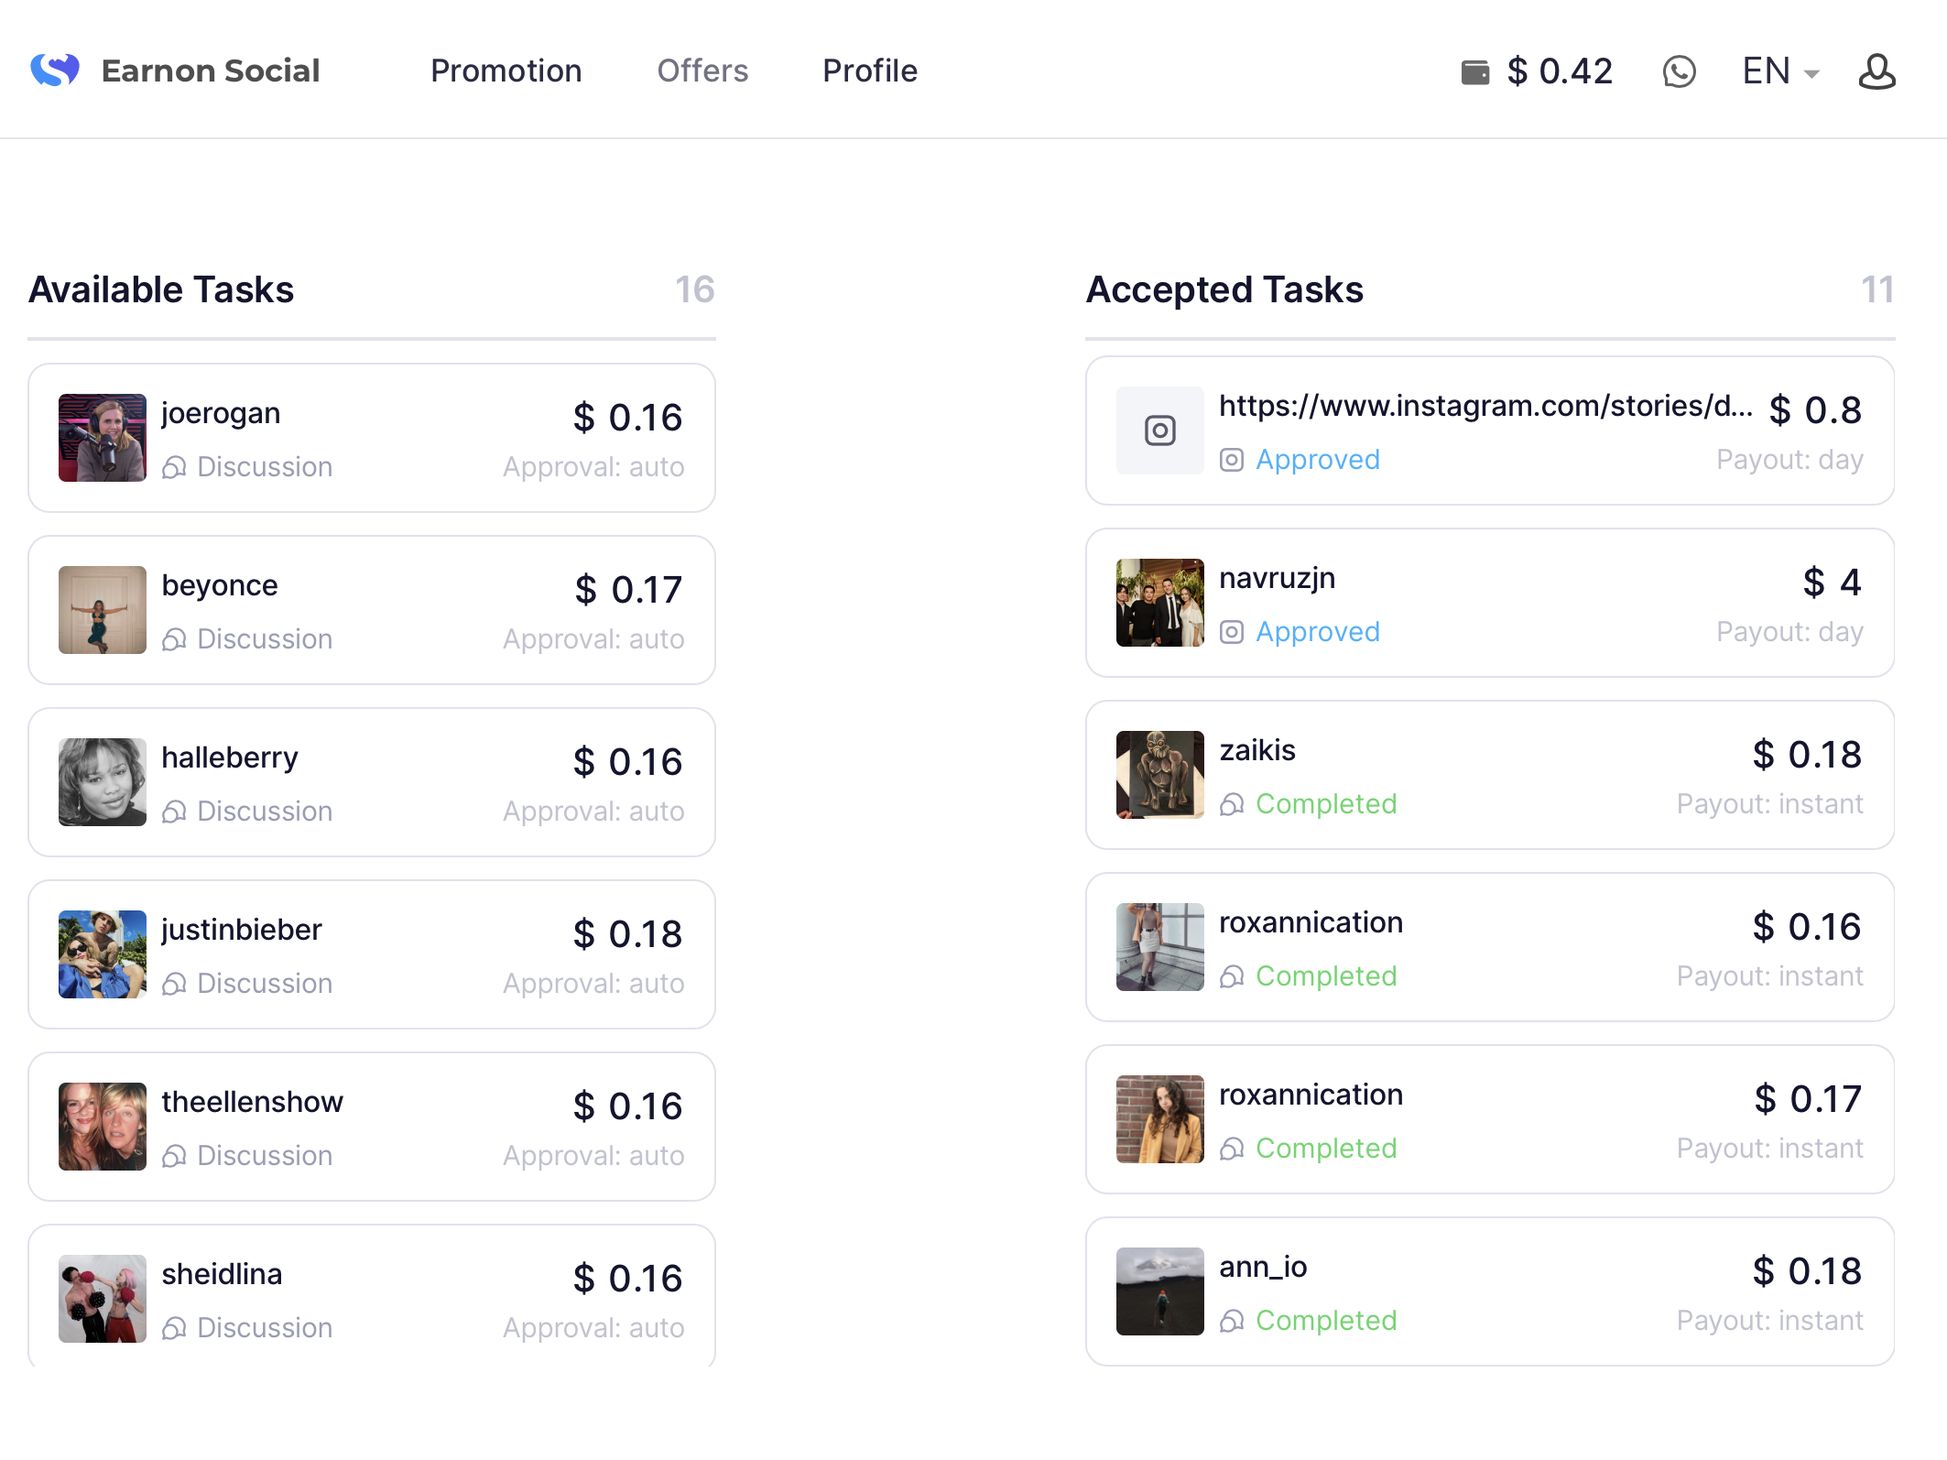Open WhatsApp support chat icon

coord(1679,71)
